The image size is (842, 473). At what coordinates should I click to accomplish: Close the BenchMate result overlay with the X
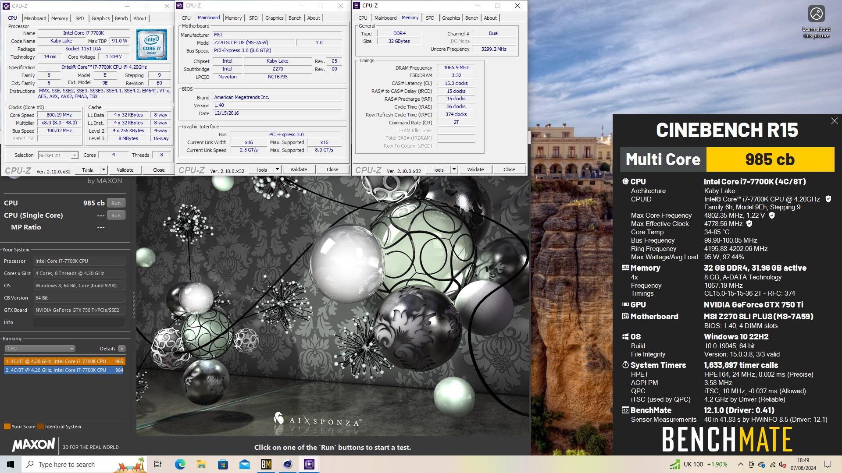coord(834,121)
